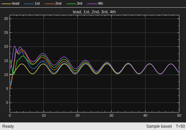This screenshot has width=186, height=130.
Task: Toggle the 1st signal in legend
Action: pos(32,4)
